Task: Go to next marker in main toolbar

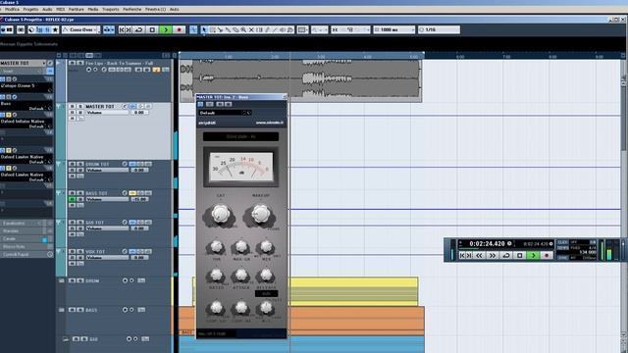Action: click(x=129, y=29)
